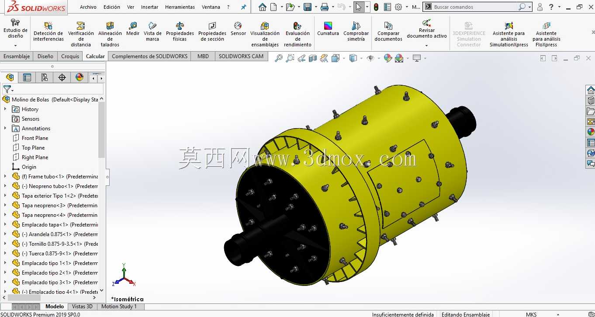Viewport: 595px width, 317px height.
Task: Open Asistente para análisis SimulationXpress
Action: pos(509,34)
